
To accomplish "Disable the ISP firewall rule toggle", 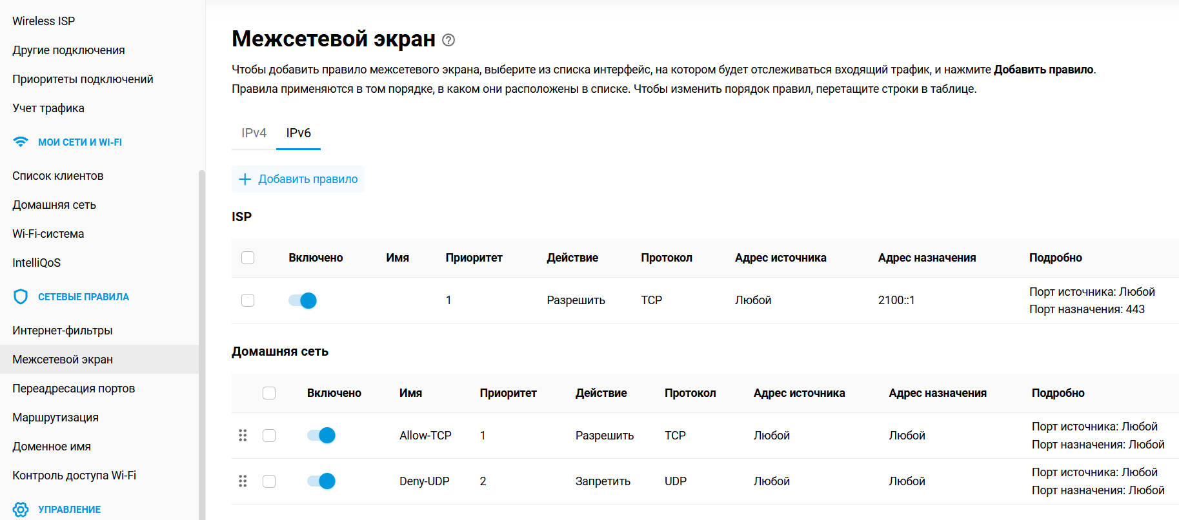I will pyautogui.click(x=301, y=300).
